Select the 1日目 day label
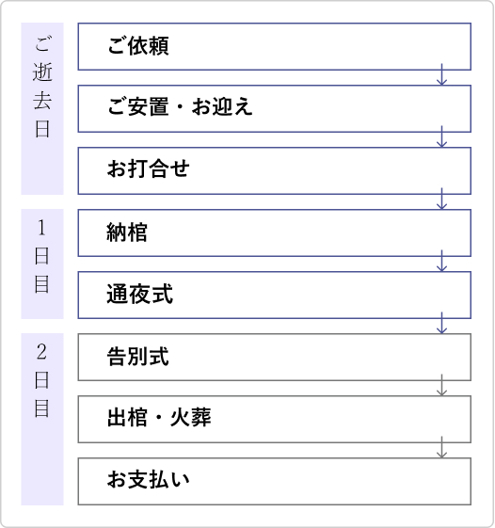Screen dimensions: 495x528 tap(42, 264)
